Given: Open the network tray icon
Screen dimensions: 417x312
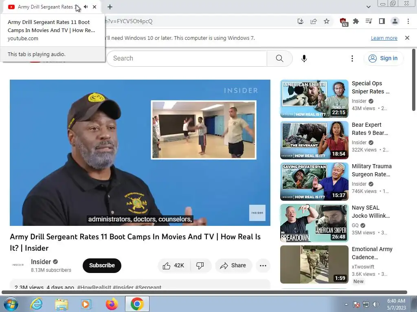Looking at the screenshot, I should (366, 304).
